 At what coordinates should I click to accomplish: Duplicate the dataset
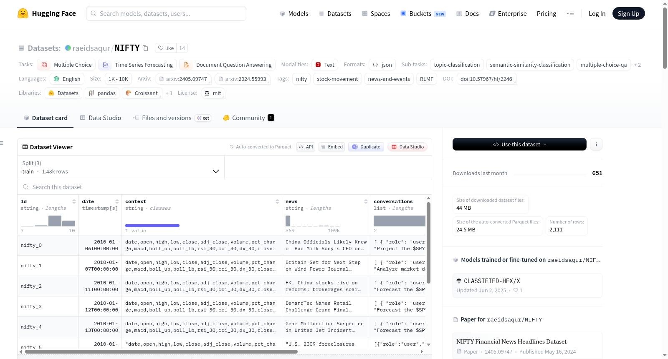click(x=366, y=147)
